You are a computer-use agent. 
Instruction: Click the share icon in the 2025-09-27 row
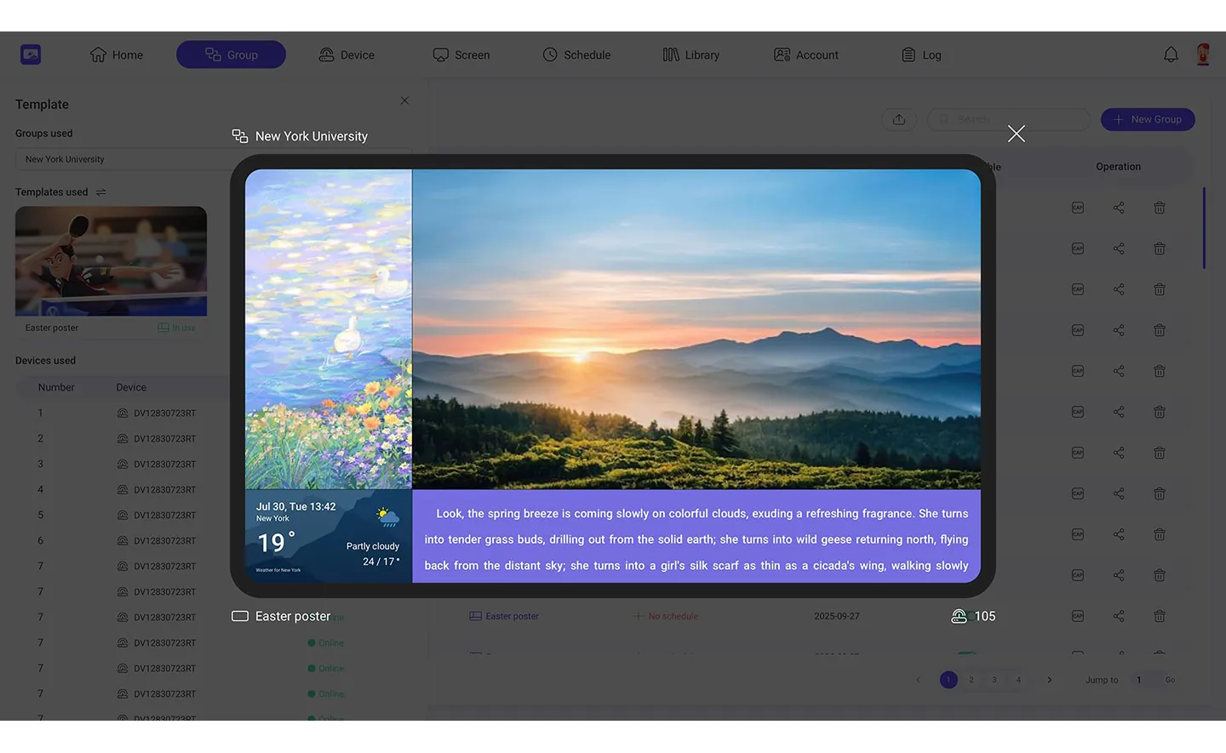coord(1119,616)
